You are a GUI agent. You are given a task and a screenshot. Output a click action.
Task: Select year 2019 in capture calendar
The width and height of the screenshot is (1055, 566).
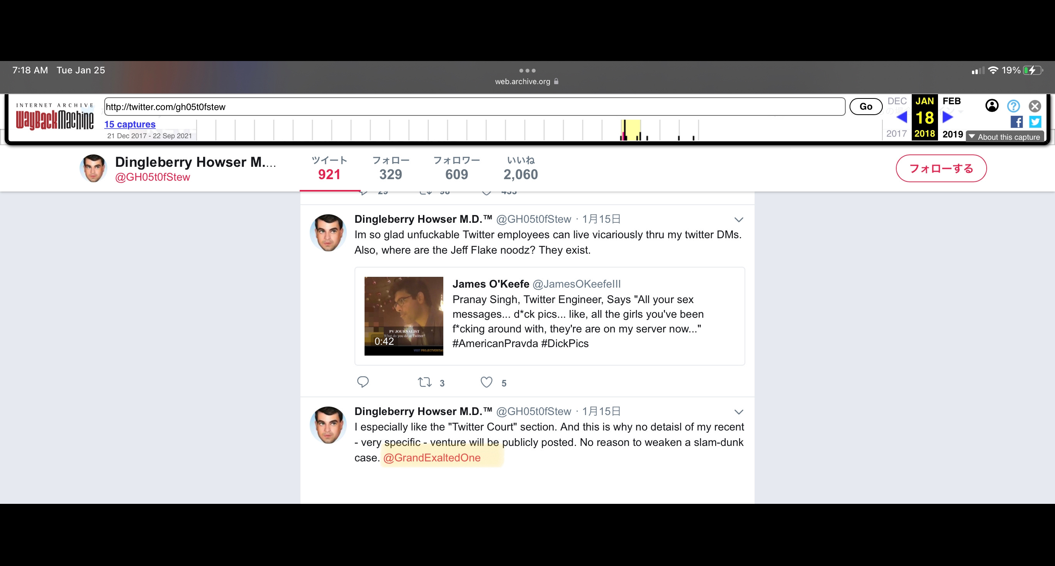pos(953,134)
